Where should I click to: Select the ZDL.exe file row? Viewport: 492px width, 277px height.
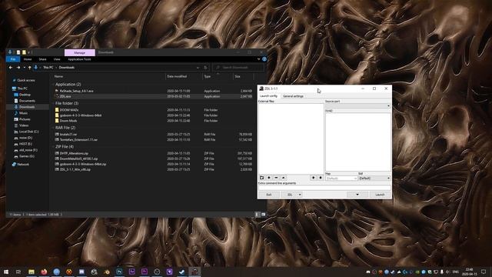click(154, 96)
